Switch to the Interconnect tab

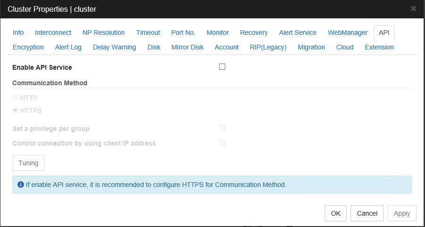[x=53, y=32]
